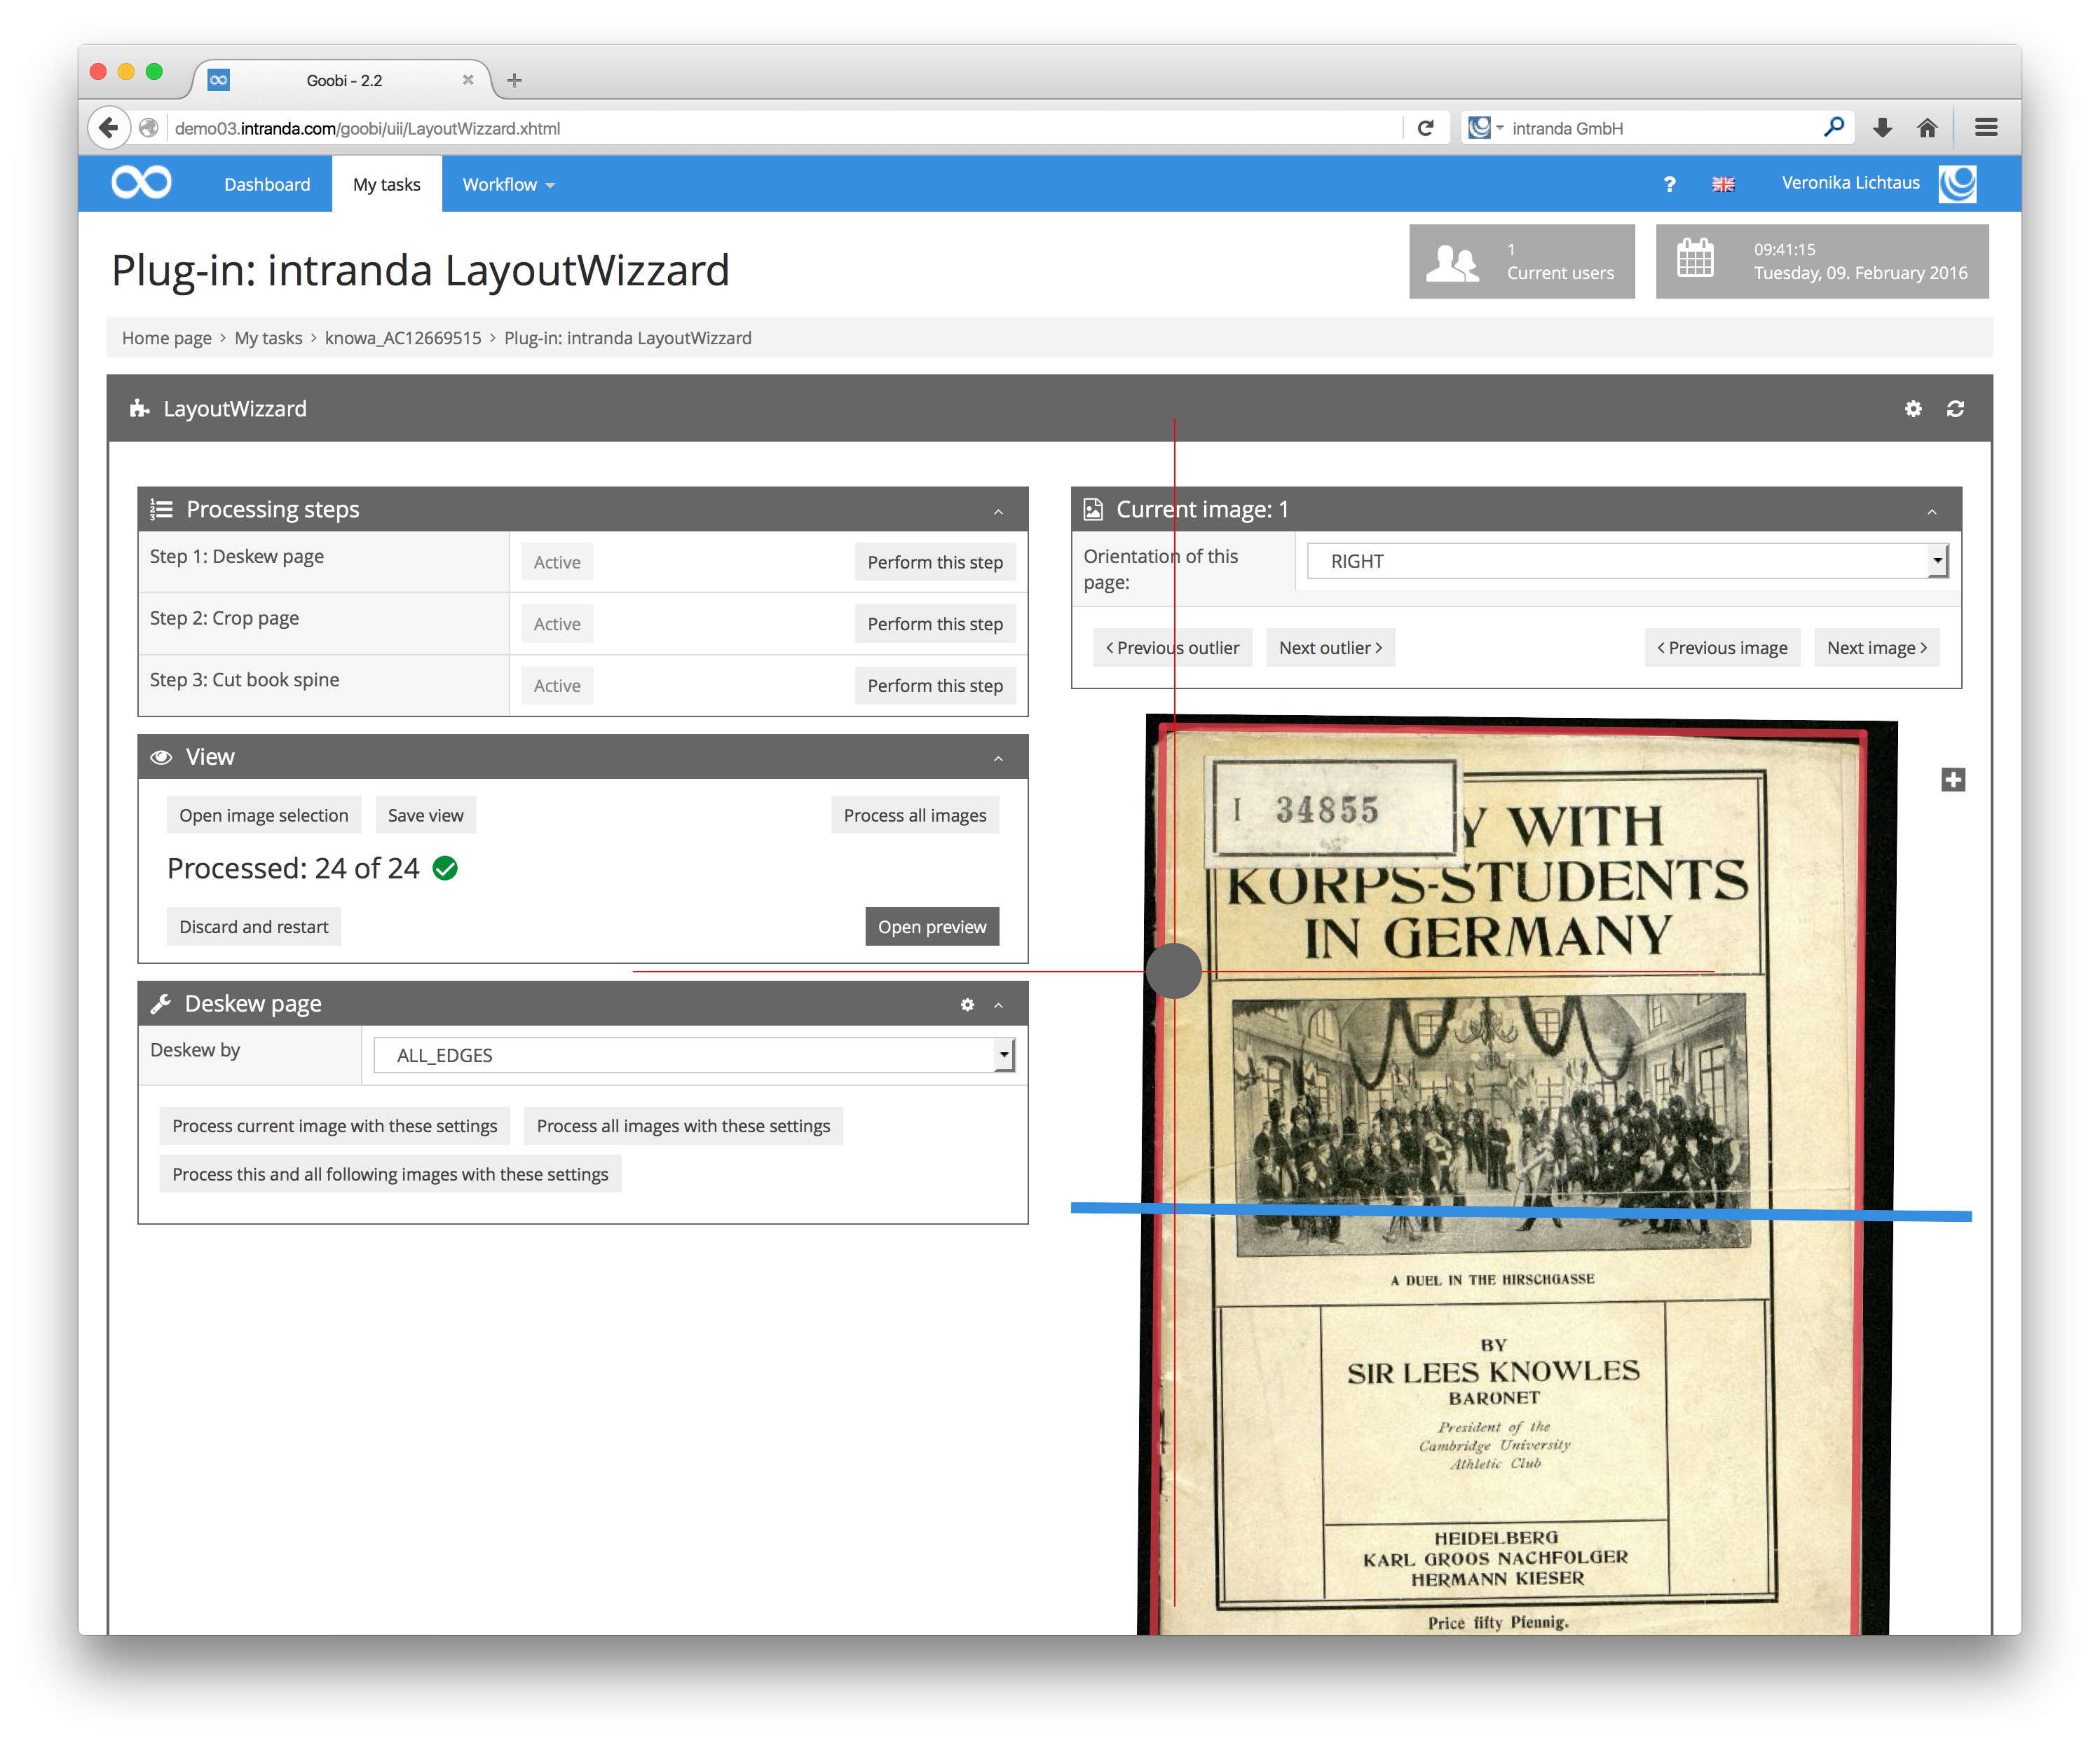Viewport: 2100px width, 1747px height.
Task: Collapse the Deskew page panel
Action: (998, 1005)
